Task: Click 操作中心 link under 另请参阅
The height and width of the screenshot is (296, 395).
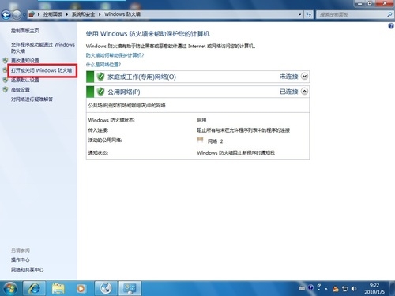Action: coord(21,260)
